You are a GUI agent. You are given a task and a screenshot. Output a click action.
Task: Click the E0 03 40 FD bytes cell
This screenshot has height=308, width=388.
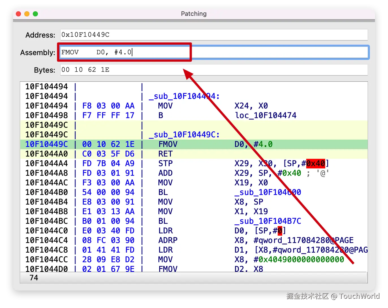click(x=108, y=231)
